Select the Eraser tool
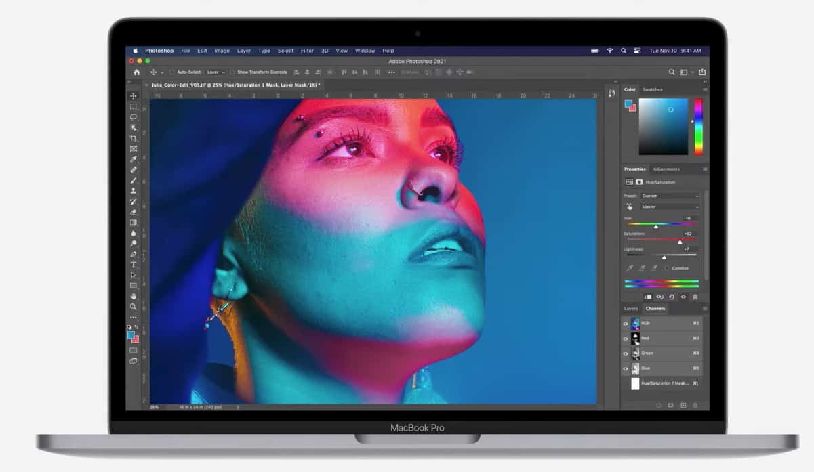Viewport: 814px width, 472px height. point(134,211)
